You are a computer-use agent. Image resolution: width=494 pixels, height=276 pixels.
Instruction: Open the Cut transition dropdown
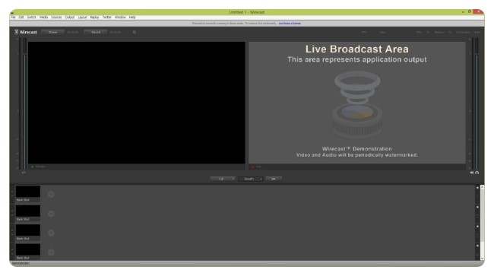223,179
